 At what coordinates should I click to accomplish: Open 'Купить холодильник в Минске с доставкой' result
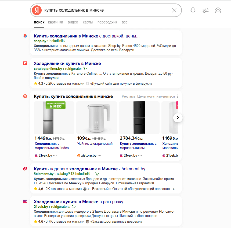click(86, 36)
